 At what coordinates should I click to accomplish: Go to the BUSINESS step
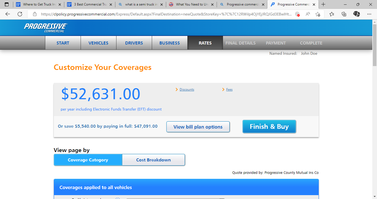(170, 43)
